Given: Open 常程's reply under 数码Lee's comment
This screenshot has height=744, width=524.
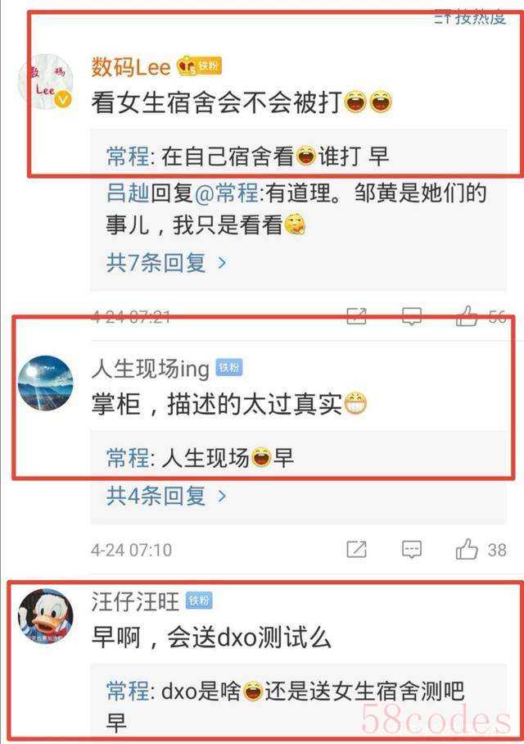Looking at the screenshot, I should click(x=247, y=156).
